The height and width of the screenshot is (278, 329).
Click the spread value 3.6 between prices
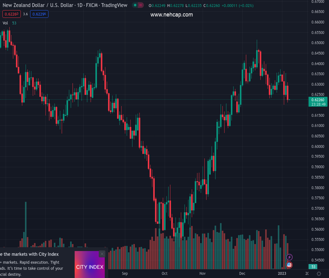[x=25, y=14]
